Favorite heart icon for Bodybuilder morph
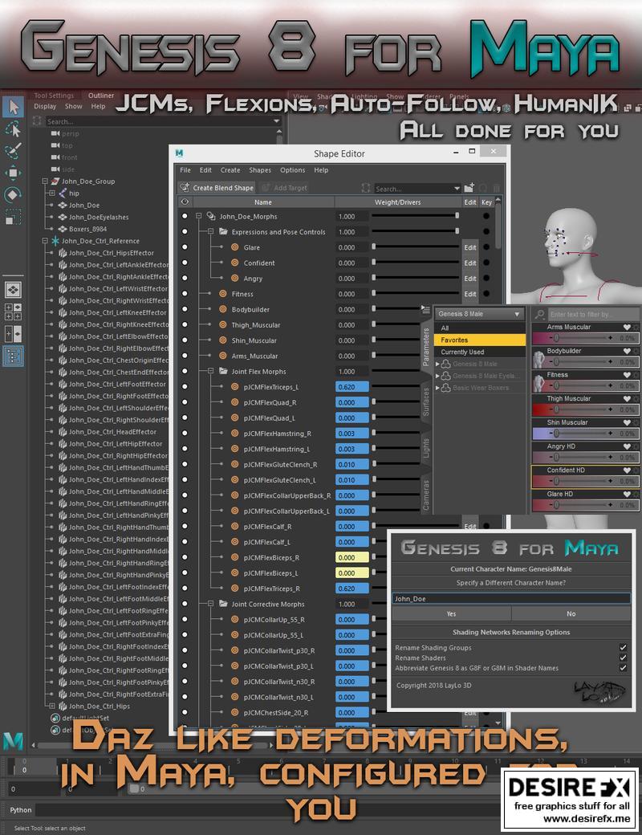The width and height of the screenshot is (642, 835). [x=627, y=351]
